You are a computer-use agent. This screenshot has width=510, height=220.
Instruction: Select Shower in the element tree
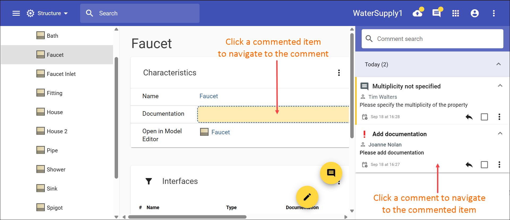(56, 169)
